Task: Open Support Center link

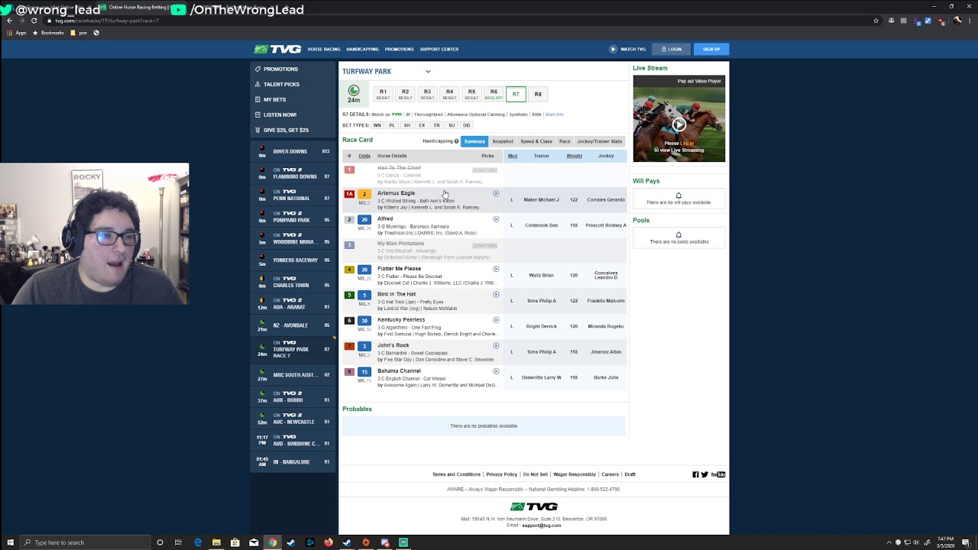Action: (x=439, y=49)
